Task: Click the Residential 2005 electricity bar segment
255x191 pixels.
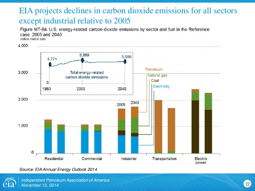Action: pos(48,141)
